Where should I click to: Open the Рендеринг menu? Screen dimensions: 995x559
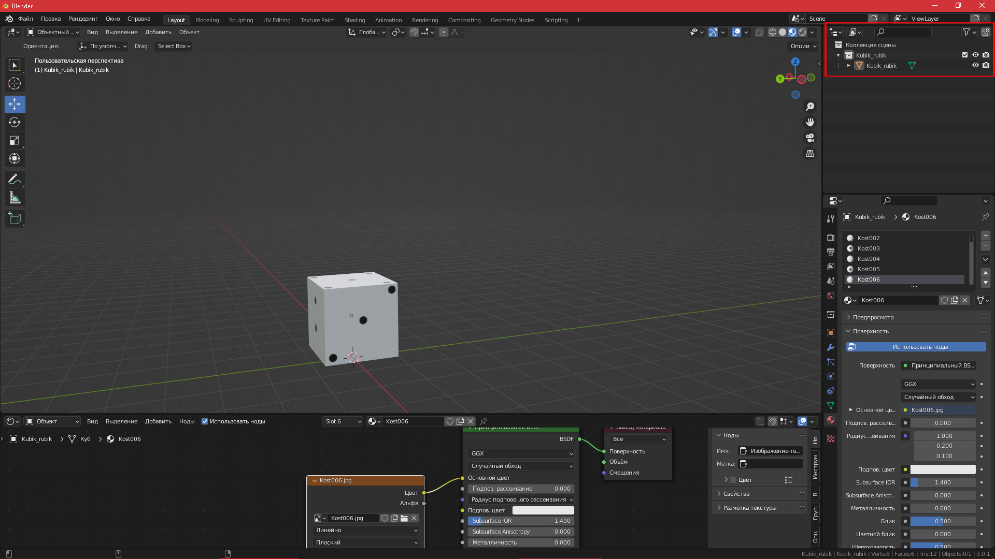point(83,19)
